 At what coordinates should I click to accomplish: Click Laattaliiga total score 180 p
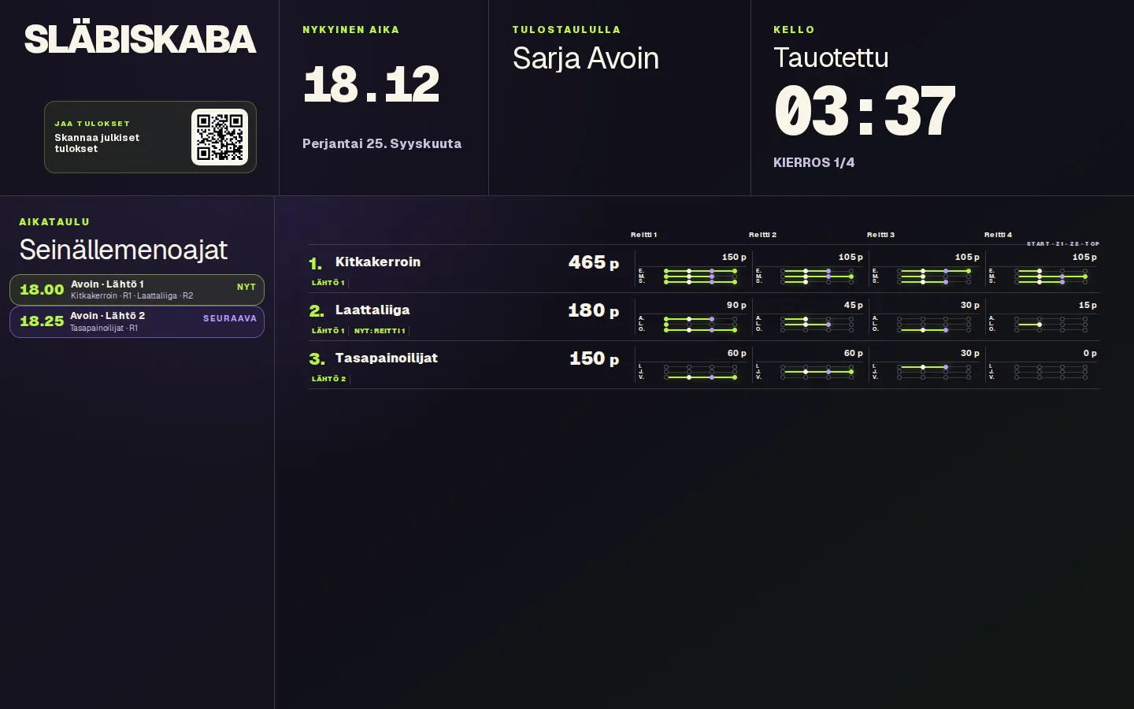coord(594,310)
